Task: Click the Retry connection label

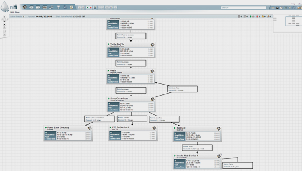Action: 238,165
